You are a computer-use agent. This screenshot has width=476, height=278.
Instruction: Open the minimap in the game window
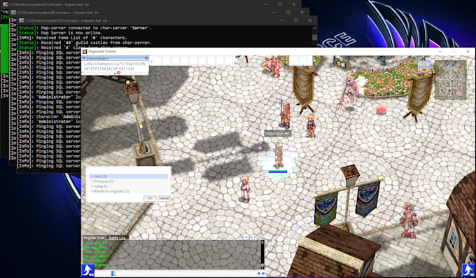451,80
